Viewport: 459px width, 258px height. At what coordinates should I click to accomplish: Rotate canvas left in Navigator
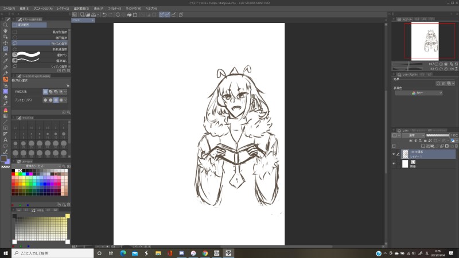437,69
